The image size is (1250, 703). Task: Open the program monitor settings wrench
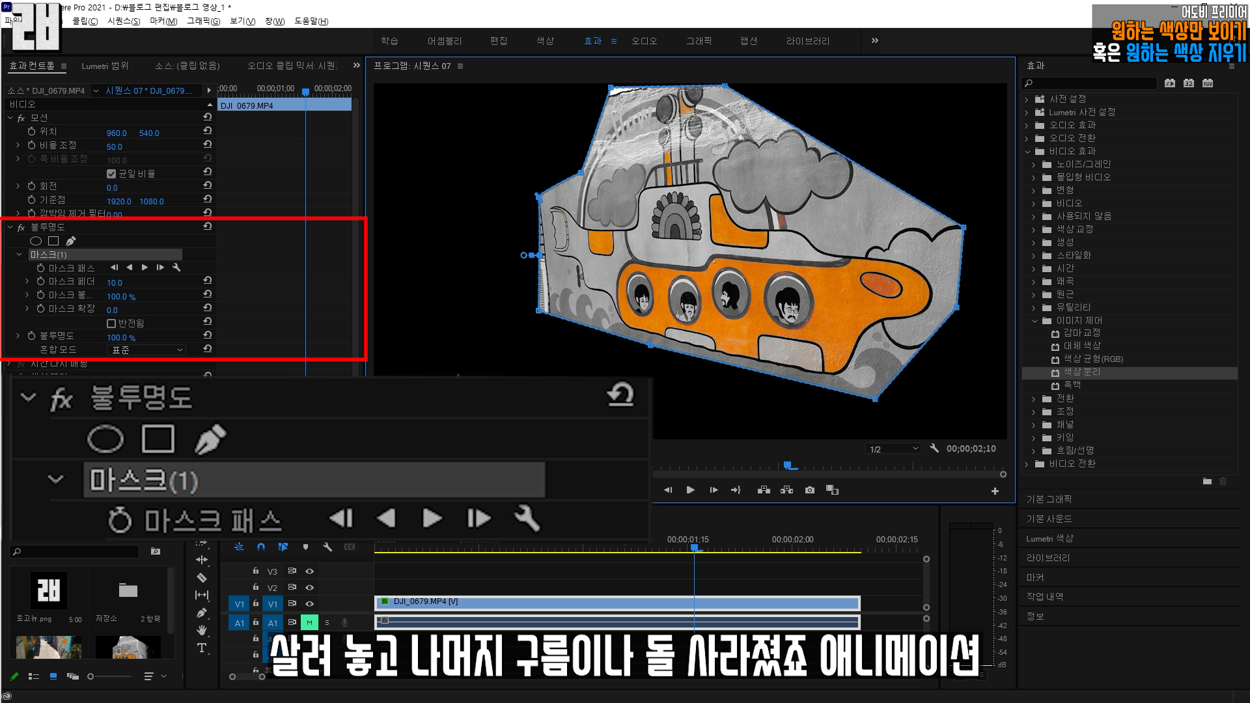[x=934, y=448]
